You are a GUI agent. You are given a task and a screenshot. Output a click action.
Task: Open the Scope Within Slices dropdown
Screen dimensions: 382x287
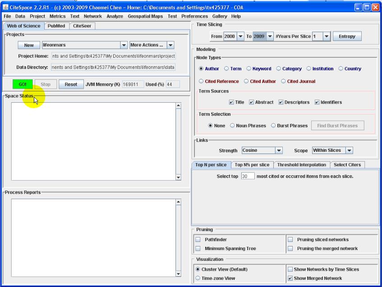pos(349,150)
